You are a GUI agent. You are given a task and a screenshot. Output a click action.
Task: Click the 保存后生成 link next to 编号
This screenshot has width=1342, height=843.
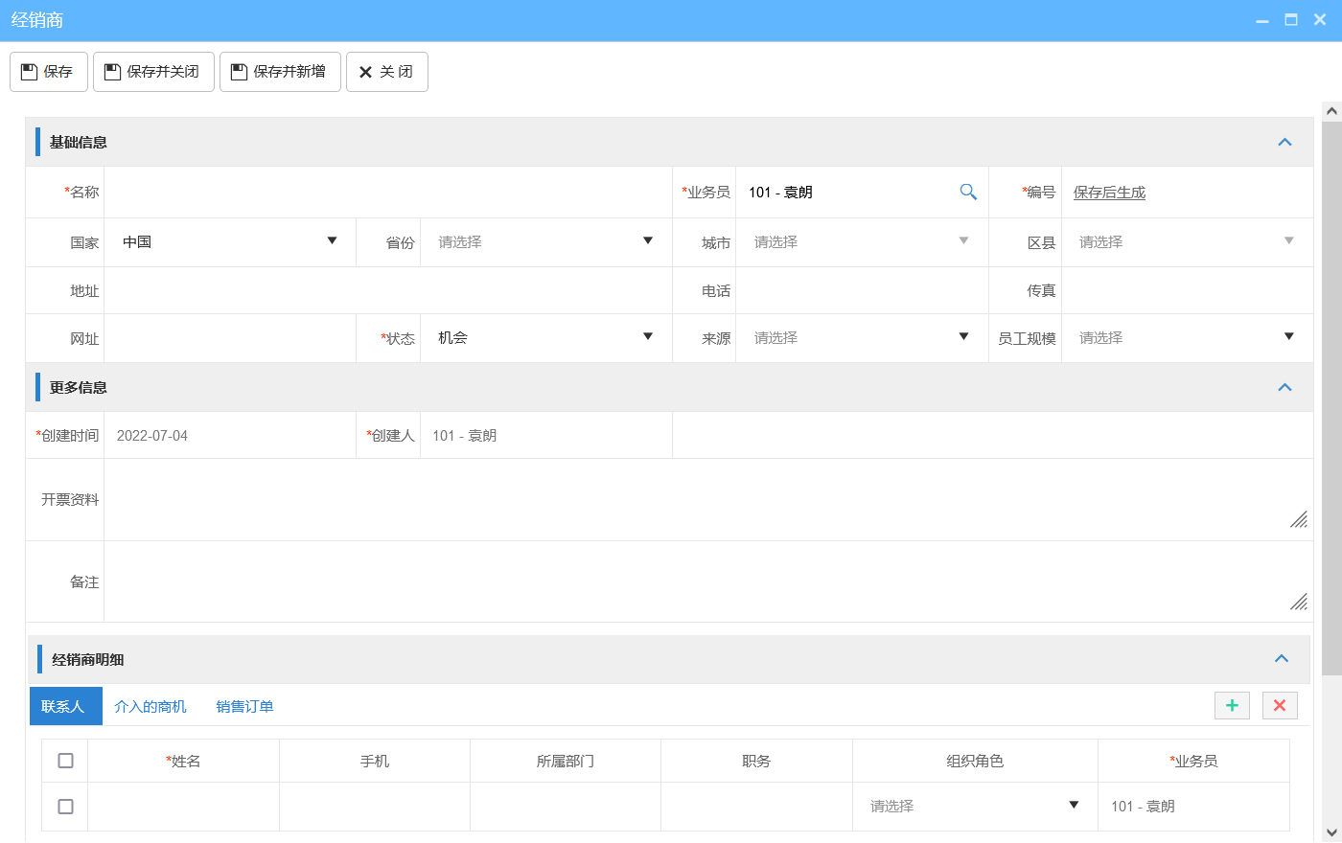(1108, 192)
